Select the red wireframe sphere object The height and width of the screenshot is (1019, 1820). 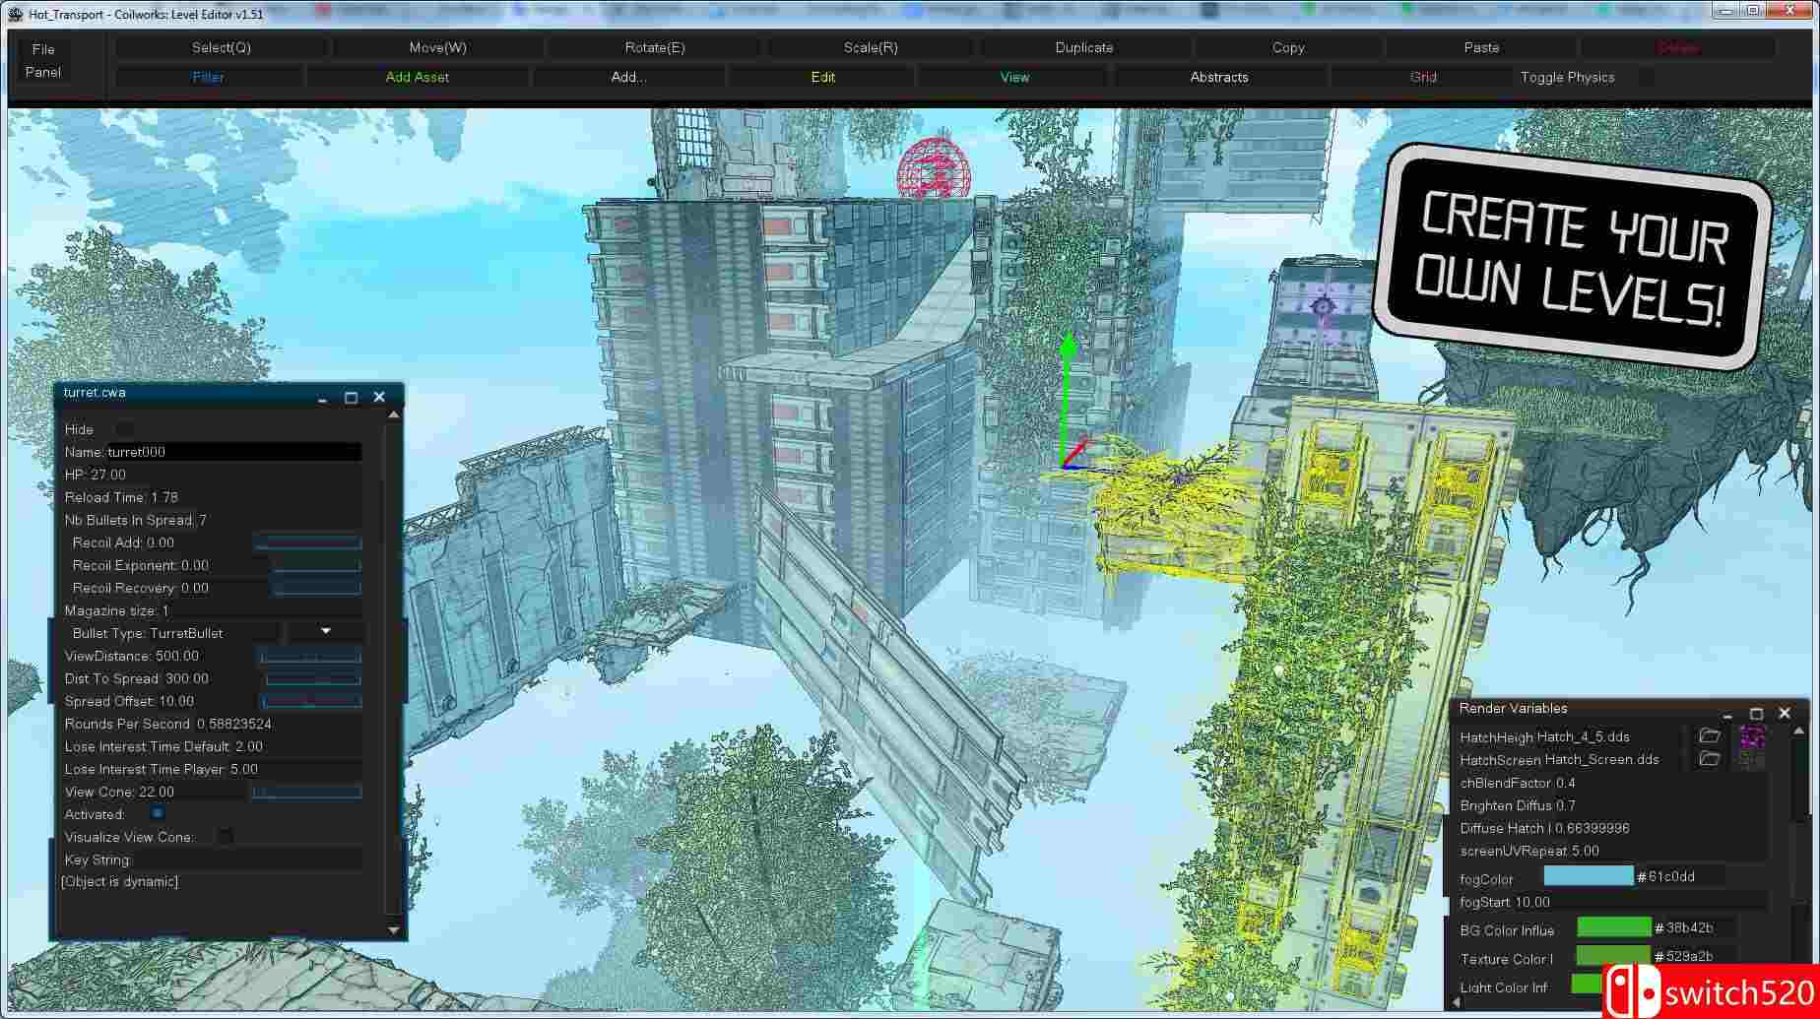point(934,170)
